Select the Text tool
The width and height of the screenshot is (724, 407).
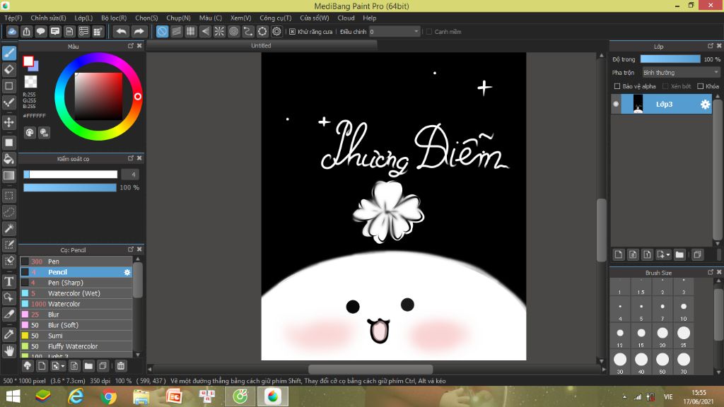[x=8, y=281]
